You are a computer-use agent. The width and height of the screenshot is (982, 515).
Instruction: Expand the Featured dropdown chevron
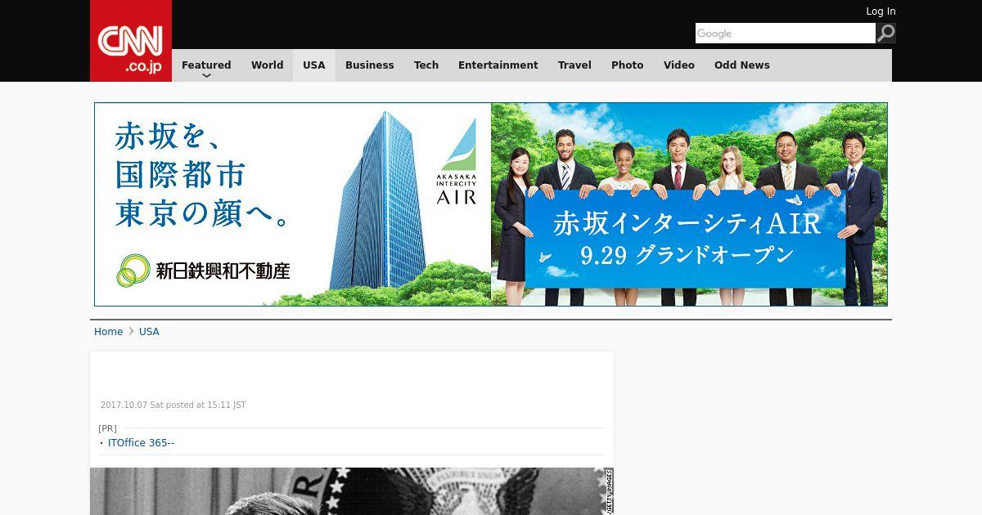(x=206, y=76)
